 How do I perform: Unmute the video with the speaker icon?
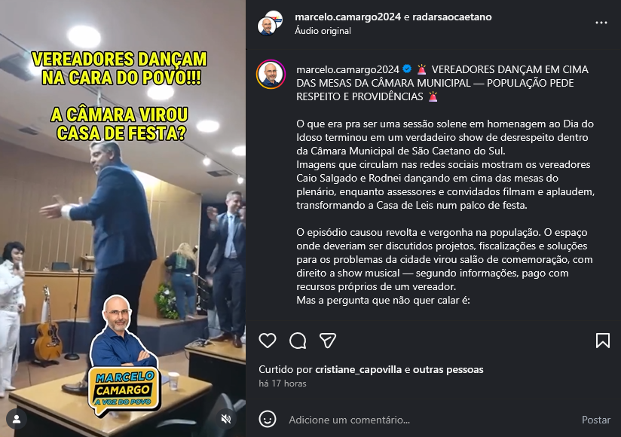point(226,419)
